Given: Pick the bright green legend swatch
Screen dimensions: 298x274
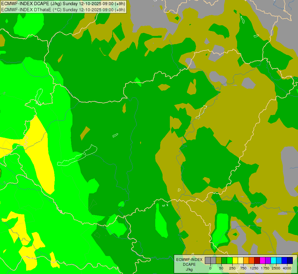Looking at the screenshot, I should (x=230, y=260).
